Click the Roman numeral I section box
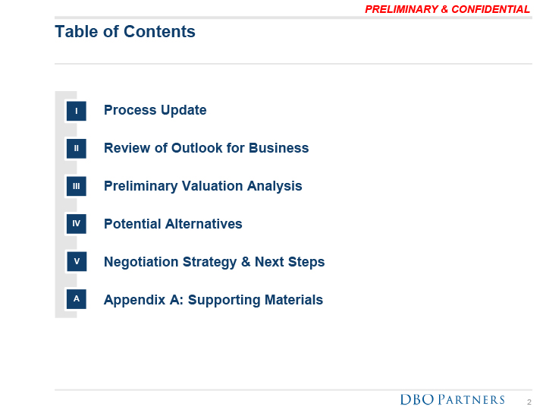The image size is (546, 410). pos(76,111)
